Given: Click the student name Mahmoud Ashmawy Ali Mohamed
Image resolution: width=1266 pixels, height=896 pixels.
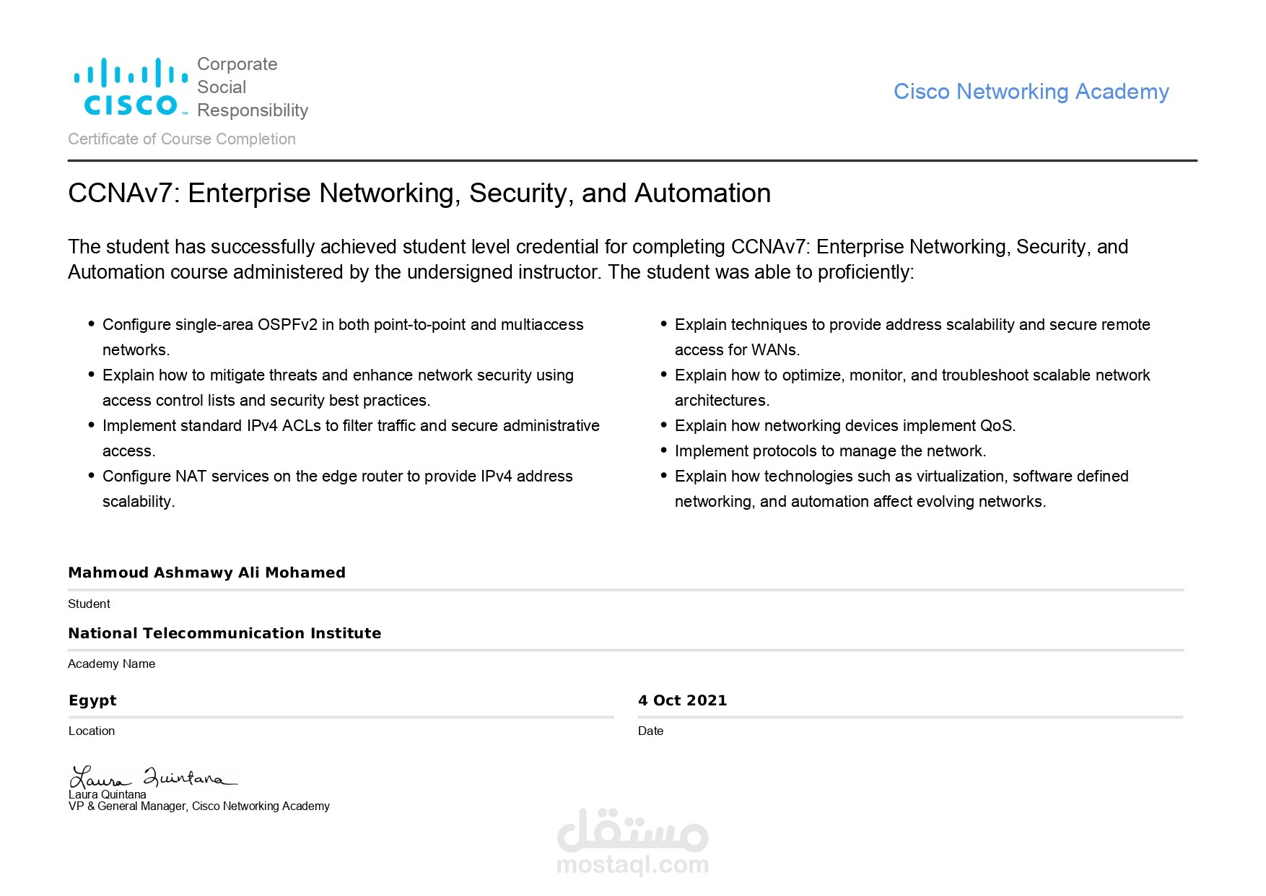Looking at the screenshot, I should tap(206, 573).
